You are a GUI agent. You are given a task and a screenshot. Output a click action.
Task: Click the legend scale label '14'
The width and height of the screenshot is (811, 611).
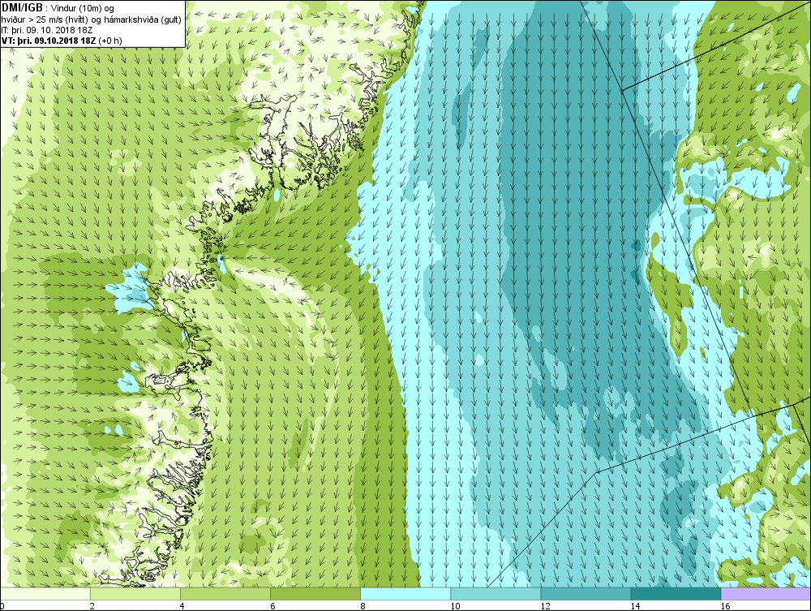click(635, 606)
